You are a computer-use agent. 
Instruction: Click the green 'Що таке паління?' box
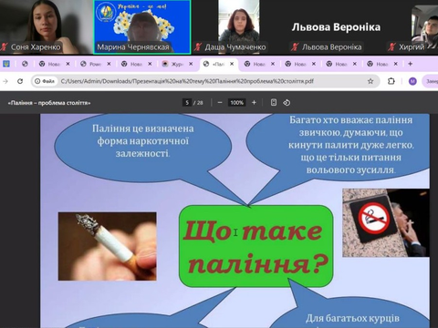tap(256, 246)
